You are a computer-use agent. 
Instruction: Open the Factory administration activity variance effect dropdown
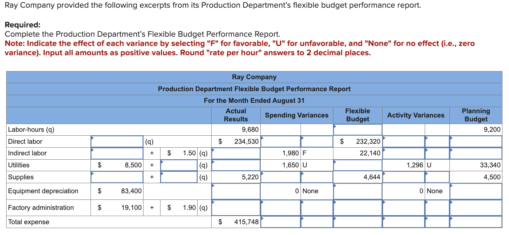(x=436, y=208)
